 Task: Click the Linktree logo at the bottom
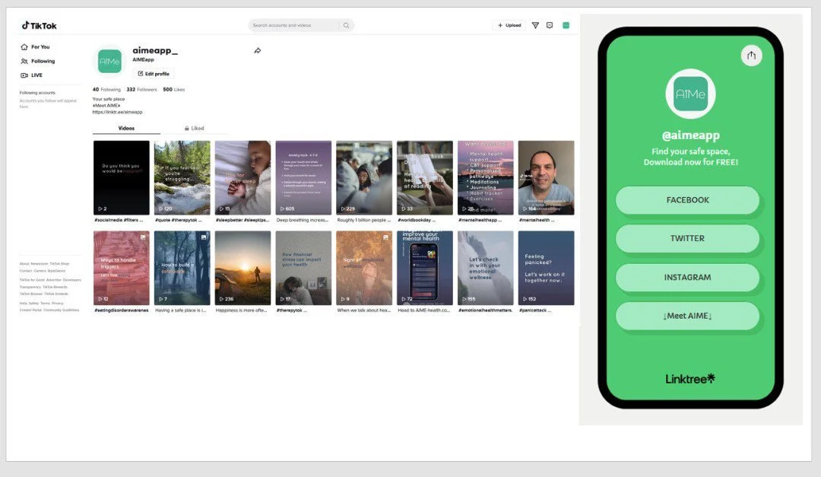coord(689,378)
